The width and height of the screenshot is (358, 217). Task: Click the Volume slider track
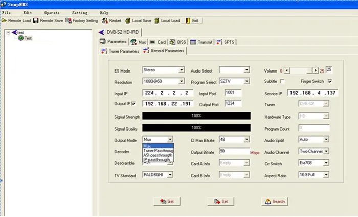(x=301, y=70)
